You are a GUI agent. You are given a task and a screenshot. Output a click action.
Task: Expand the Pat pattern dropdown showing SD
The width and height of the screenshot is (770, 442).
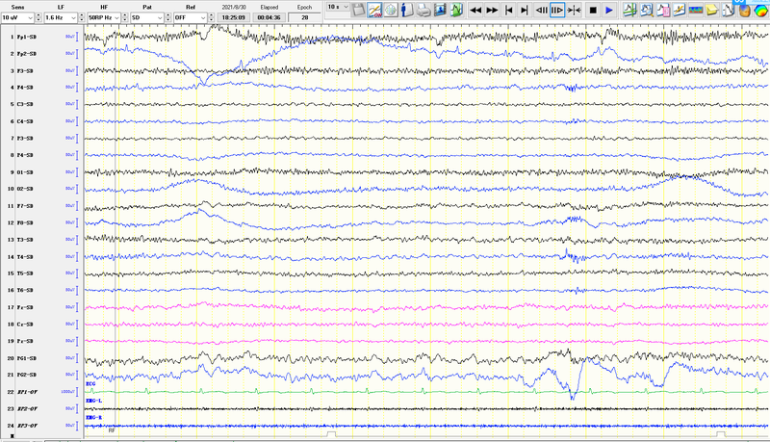pyautogui.click(x=166, y=17)
